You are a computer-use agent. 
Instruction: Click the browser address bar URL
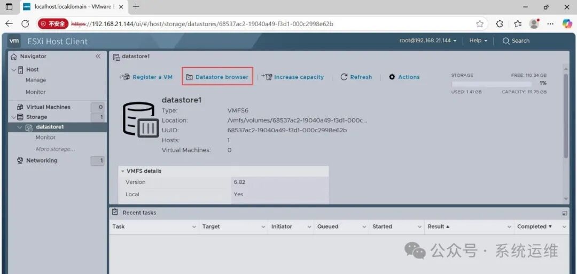click(x=201, y=24)
